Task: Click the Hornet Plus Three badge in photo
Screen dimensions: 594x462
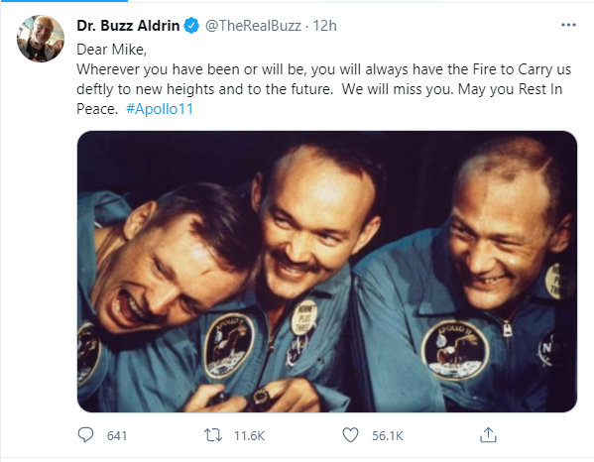Action: [x=304, y=317]
